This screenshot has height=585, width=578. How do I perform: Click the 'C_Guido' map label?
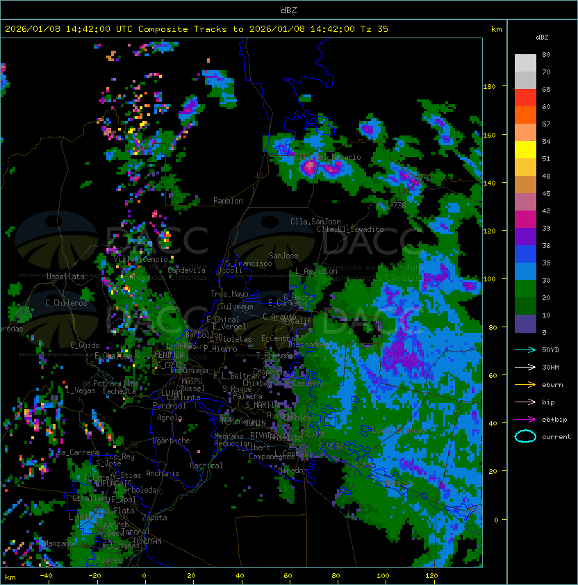[85, 345]
